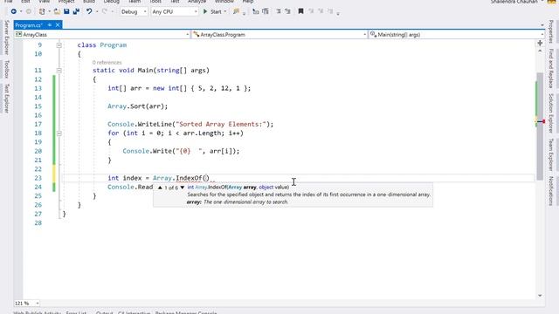Collapse the Main method block
The height and width of the screenshot is (314, 559).
(x=59, y=71)
